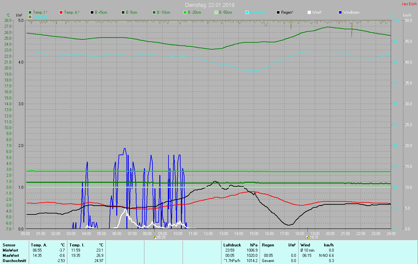
Task: Click the B -20cm legend swatch
Action: point(185,12)
